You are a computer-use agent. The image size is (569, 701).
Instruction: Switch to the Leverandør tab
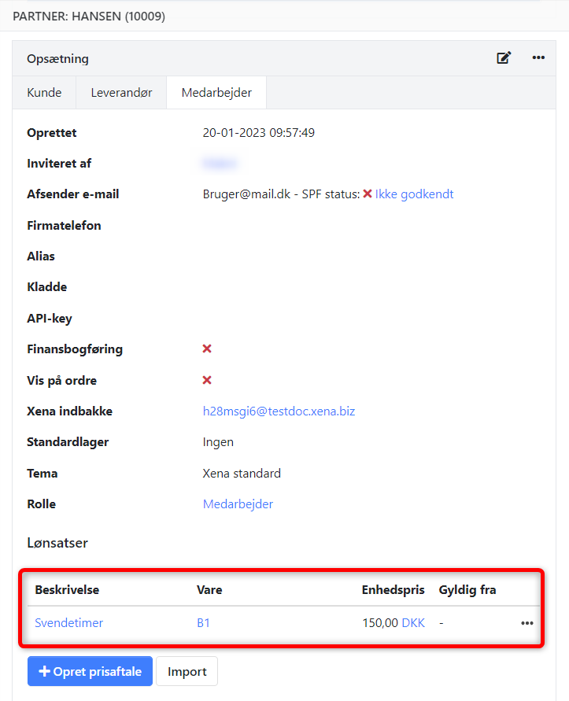(x=120, y=92)
